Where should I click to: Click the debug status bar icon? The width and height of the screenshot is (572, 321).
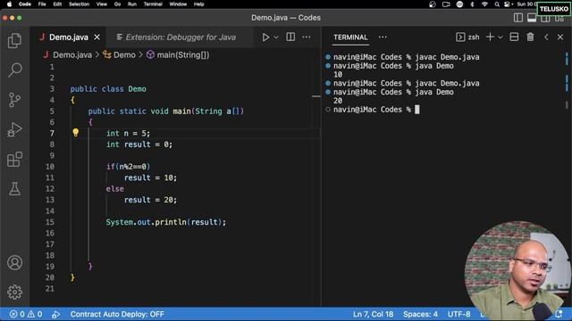coord(55,315)
